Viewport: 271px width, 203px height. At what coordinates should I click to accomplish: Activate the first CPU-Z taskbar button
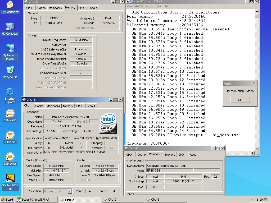click(x=80, y=200)
